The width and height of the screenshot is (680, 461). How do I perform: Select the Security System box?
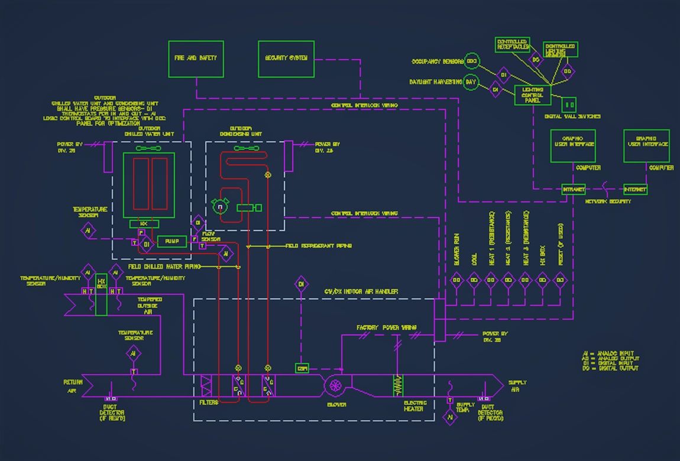pyautogui.click(x=286, y=59)
